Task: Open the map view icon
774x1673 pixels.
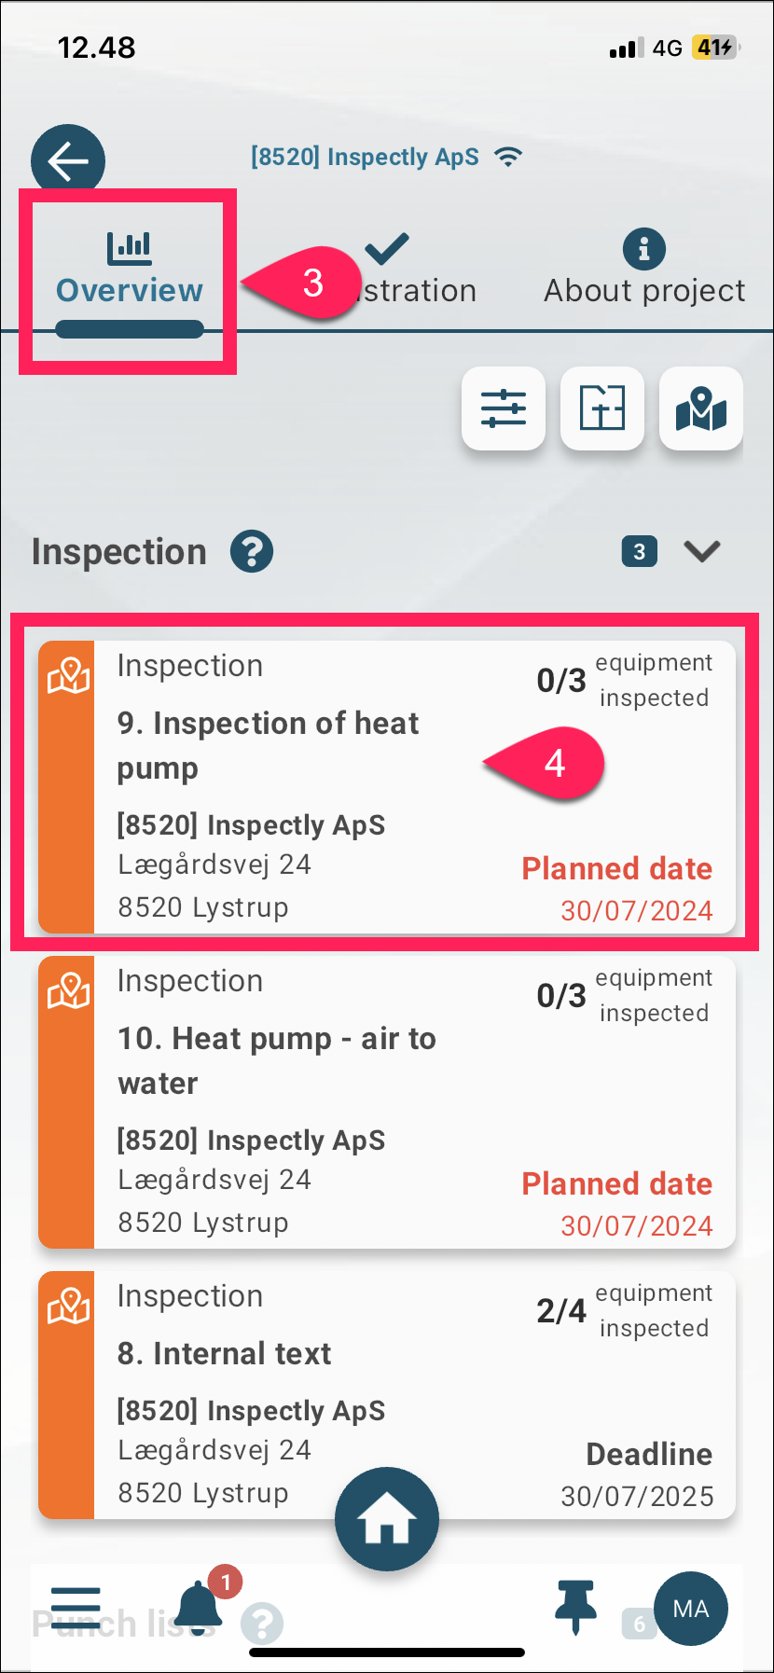Action: 701,408
